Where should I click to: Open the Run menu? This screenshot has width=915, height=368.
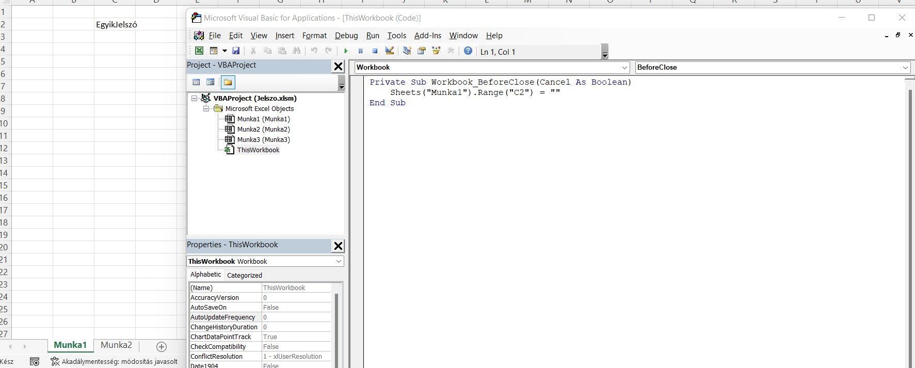coord(373,36)
